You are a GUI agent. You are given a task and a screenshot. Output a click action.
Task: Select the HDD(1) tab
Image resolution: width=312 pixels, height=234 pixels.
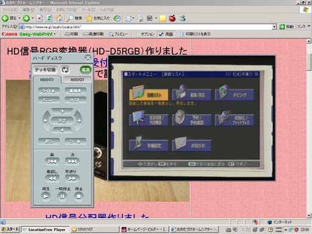point(47,80)
